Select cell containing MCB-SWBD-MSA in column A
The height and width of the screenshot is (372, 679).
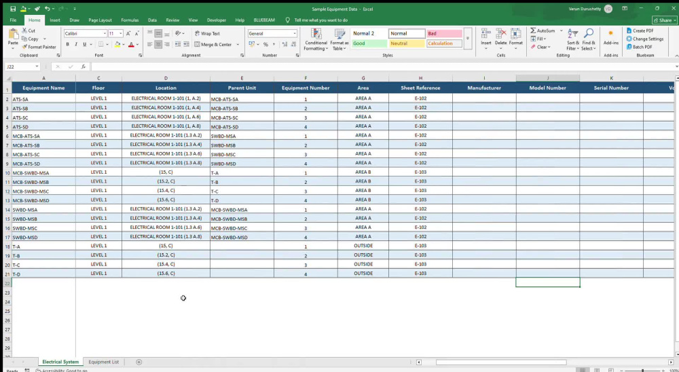tap(43, 173)
